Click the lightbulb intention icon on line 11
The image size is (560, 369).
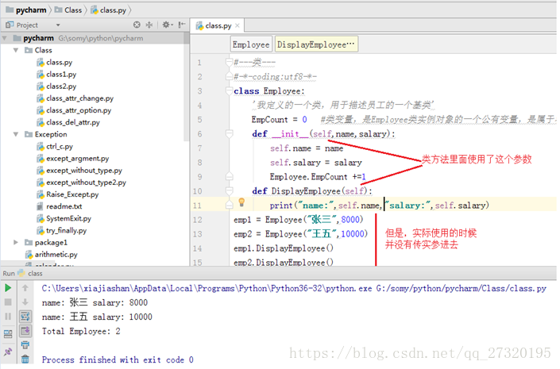241,202
